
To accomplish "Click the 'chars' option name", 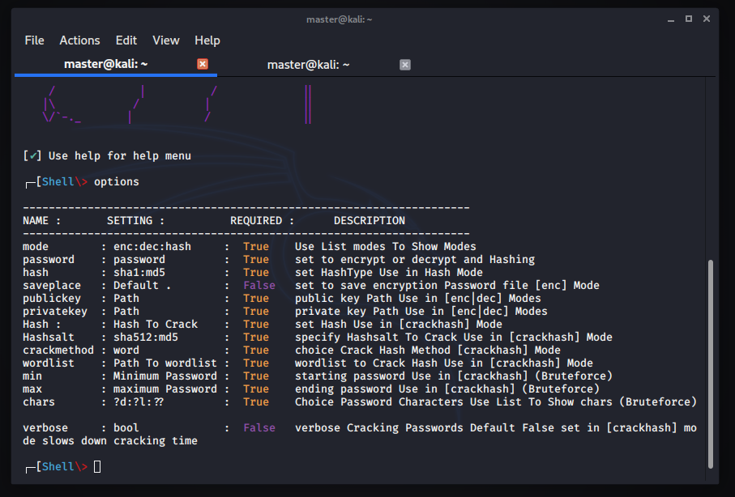I will point(39,402).
